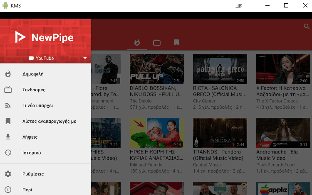The height and width of the screenshot is (195, 312).
Task: Click view count 1,4 εκ. προβολές
Action: click(x=211, y=171)
